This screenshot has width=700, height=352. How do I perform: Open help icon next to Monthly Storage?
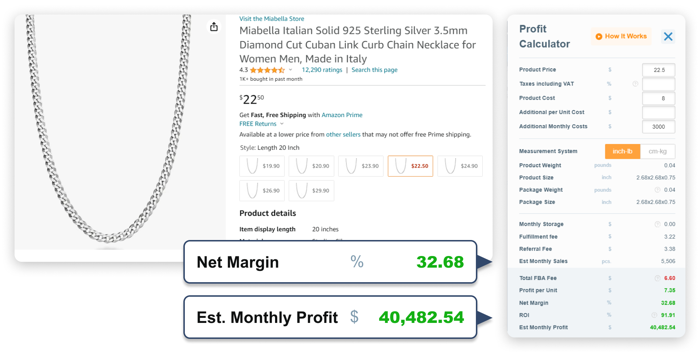click(x=657, y=224)
